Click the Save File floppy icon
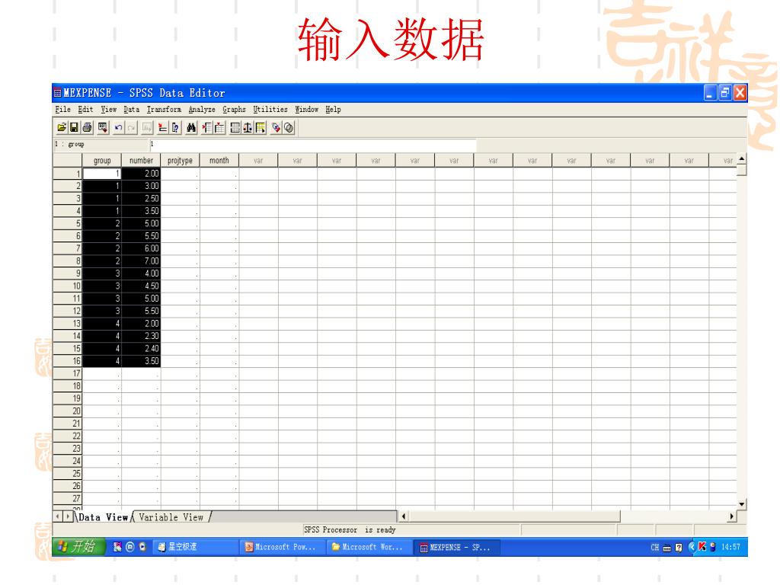The width and height of the screenshot is (780, 585). tap(74, 128)
